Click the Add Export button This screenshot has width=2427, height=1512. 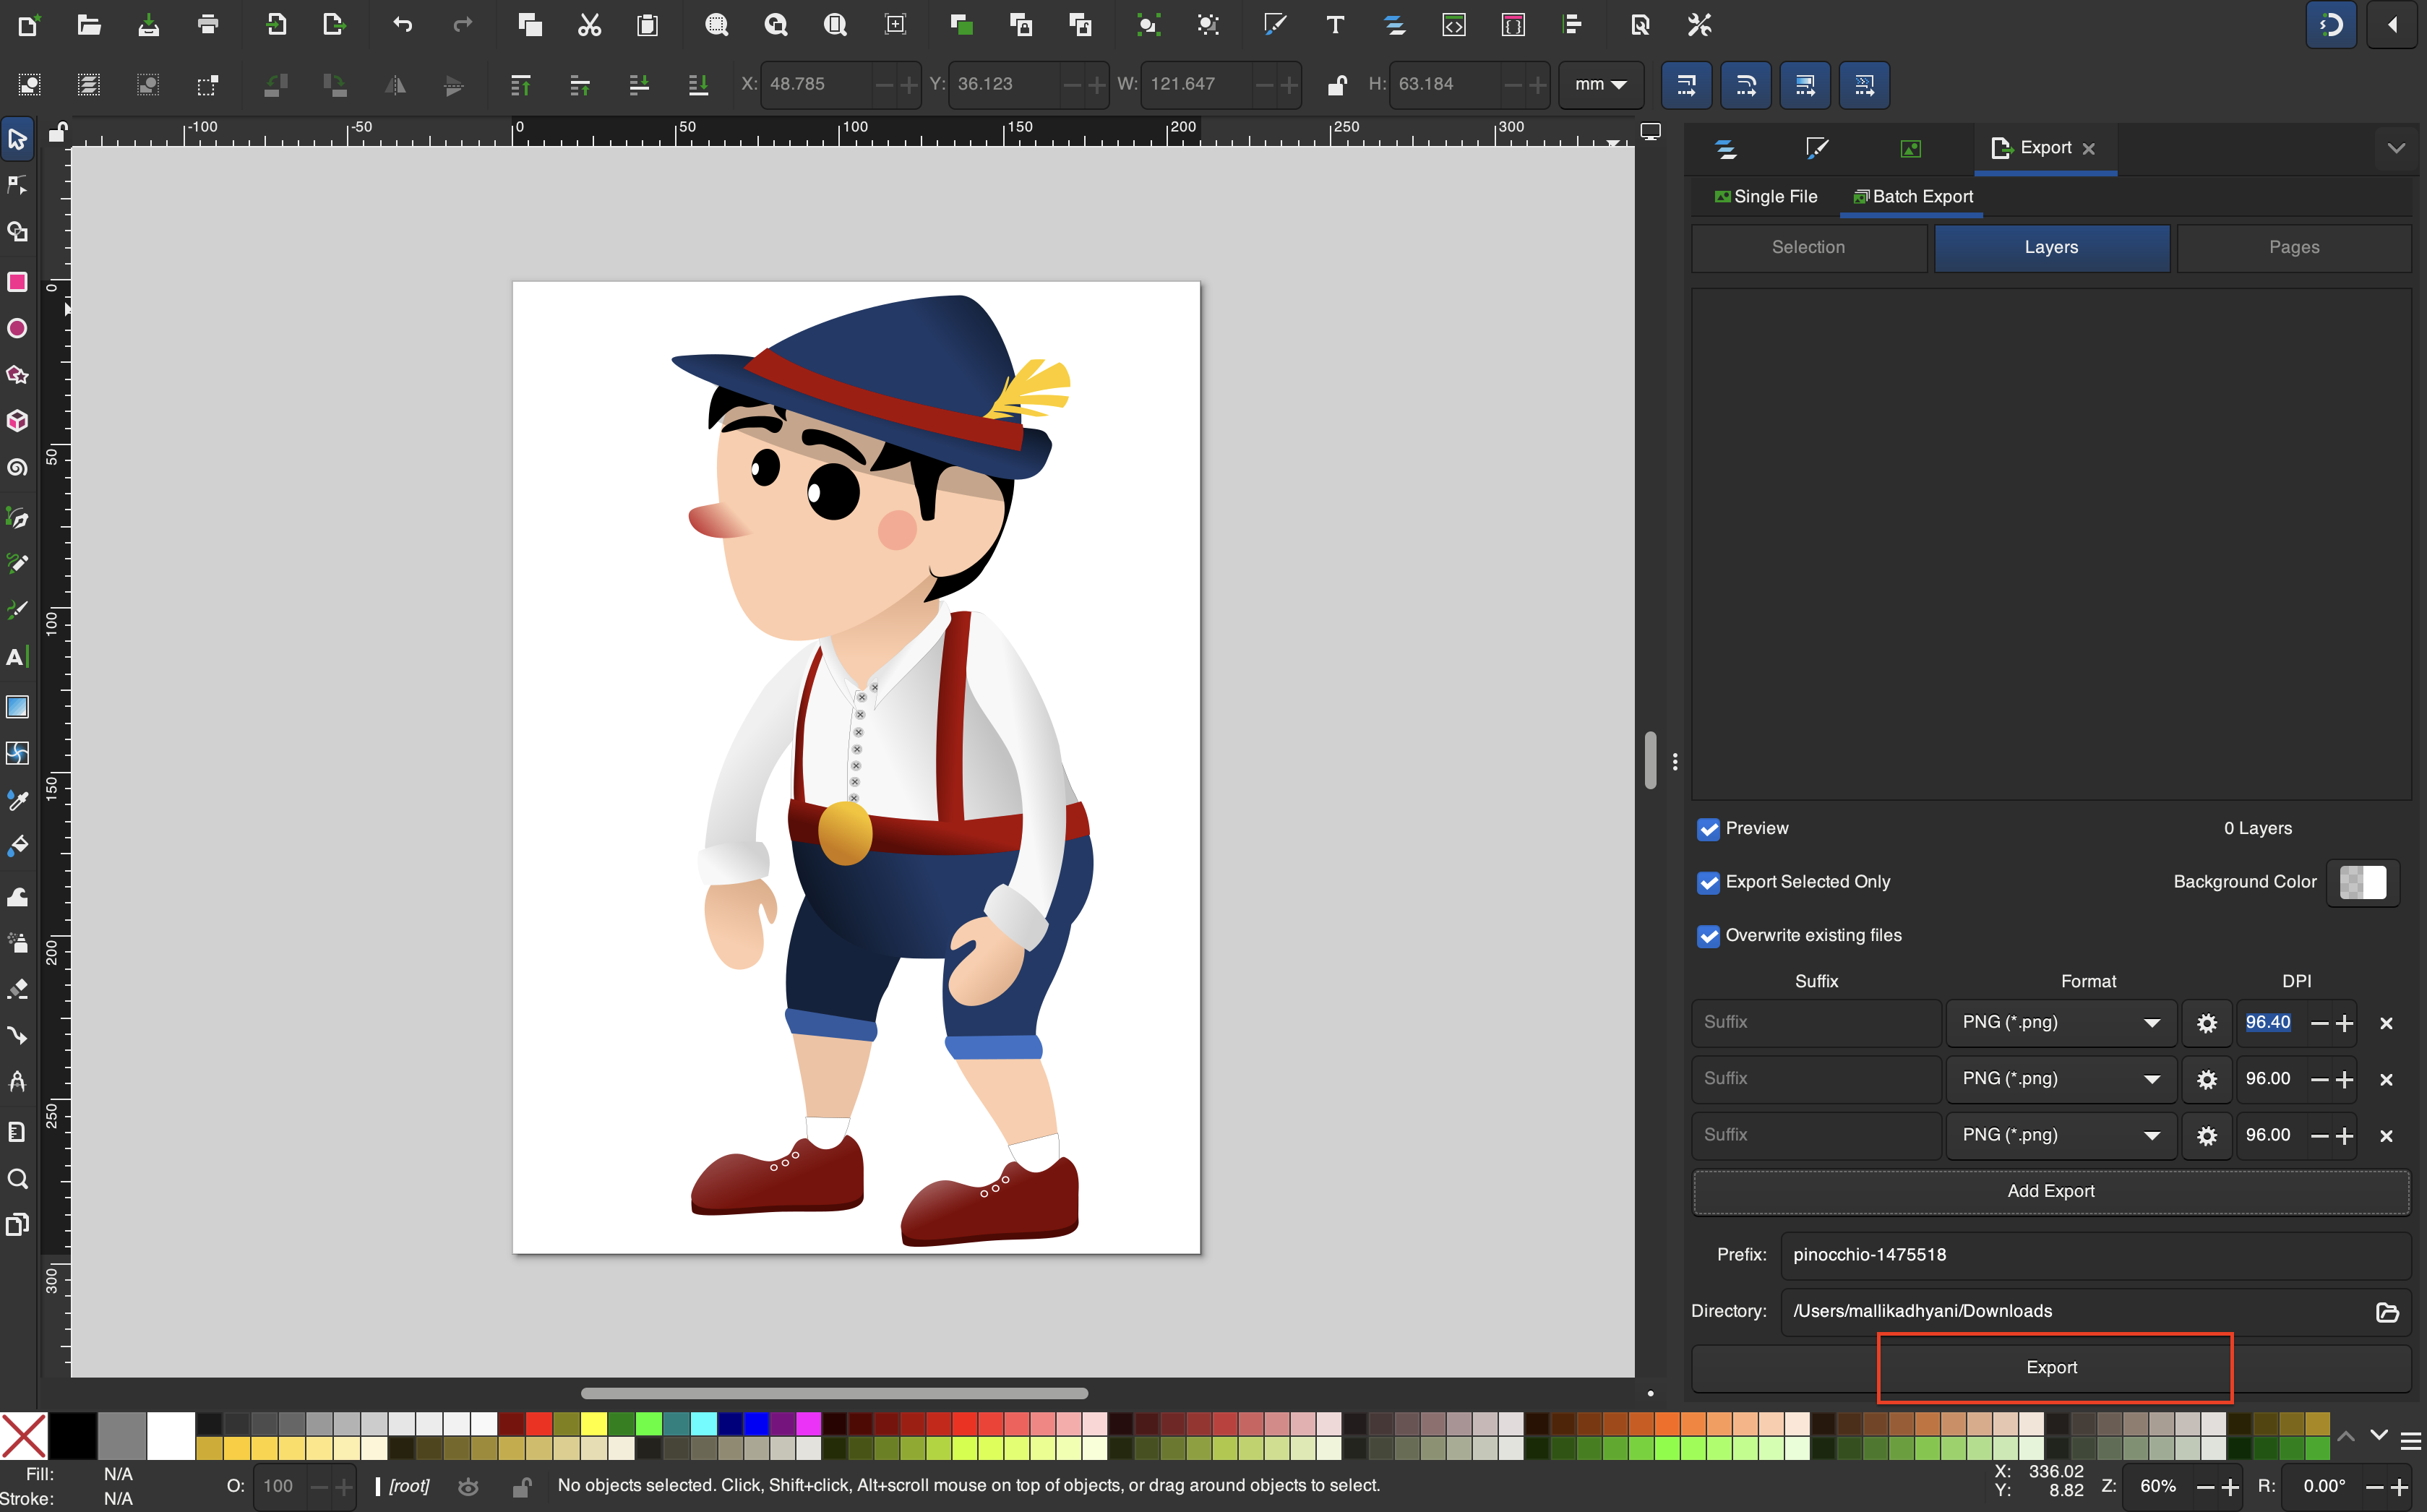point(2050,1191)
